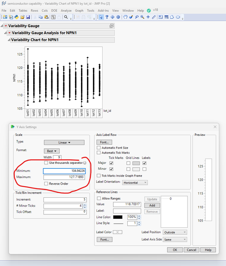The height and width of the screenshot is (266, 226).
Task: Click the Python script icon in toolbar
Action: coord(17,17)
